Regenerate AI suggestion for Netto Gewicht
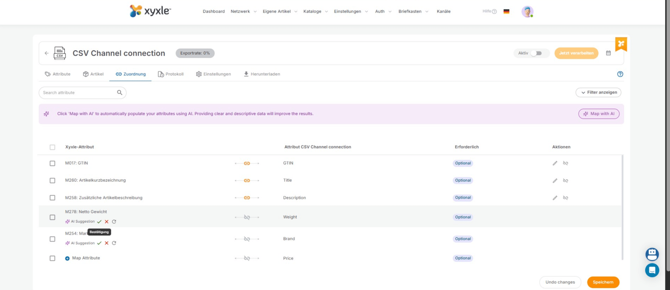Screen dimensions: 670x290 tap(114, 222)
